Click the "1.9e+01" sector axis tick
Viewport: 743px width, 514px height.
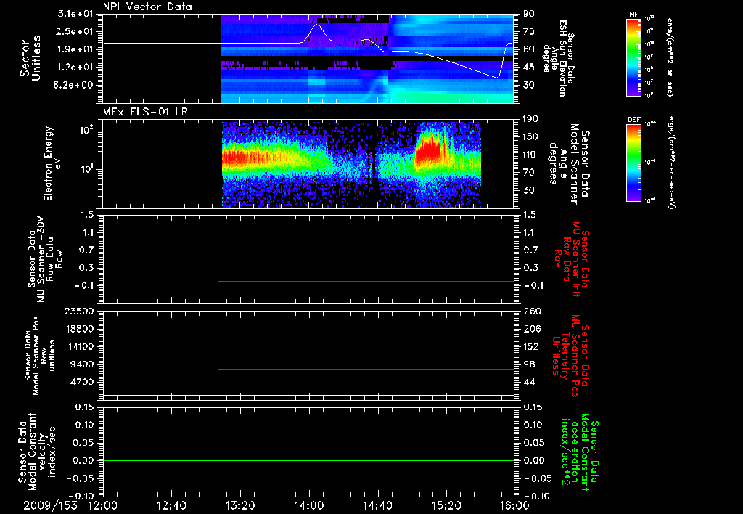(x=75, y=49)
